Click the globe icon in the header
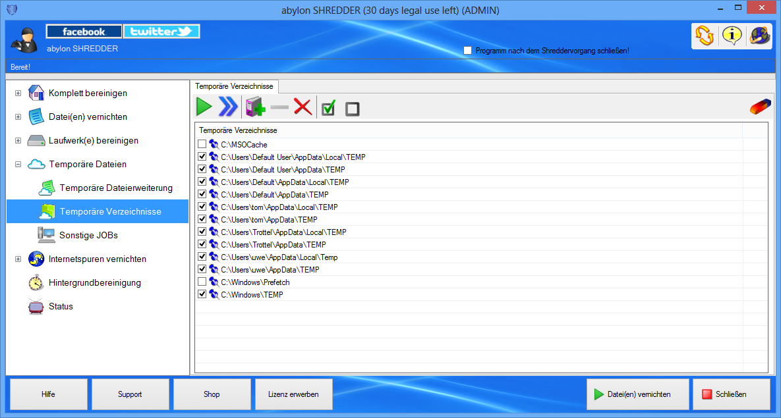The width and height of the screenshot is (781, 418). click(760, 36)
